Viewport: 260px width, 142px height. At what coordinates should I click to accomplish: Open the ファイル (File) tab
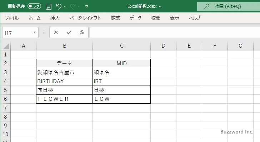[12, 18]
